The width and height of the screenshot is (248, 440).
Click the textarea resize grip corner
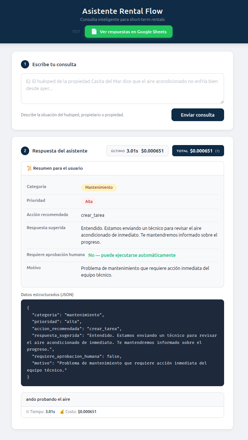tap(222, 102)
